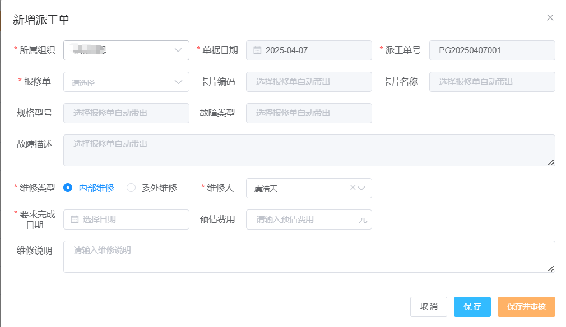The image size is (566, 327).
Task: Click the resize handle of 故障描述 textarea
Action: coord(551,162)
